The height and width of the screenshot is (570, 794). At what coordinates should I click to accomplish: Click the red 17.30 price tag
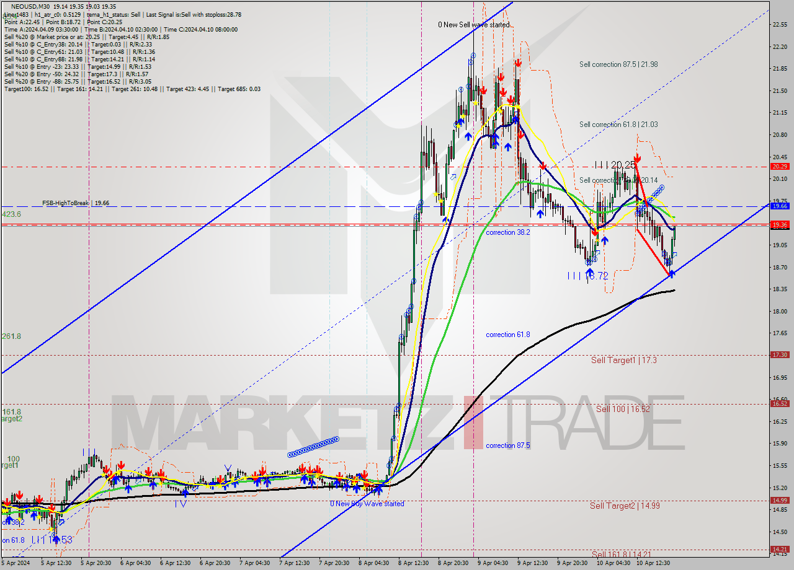(x=780, y=355)
